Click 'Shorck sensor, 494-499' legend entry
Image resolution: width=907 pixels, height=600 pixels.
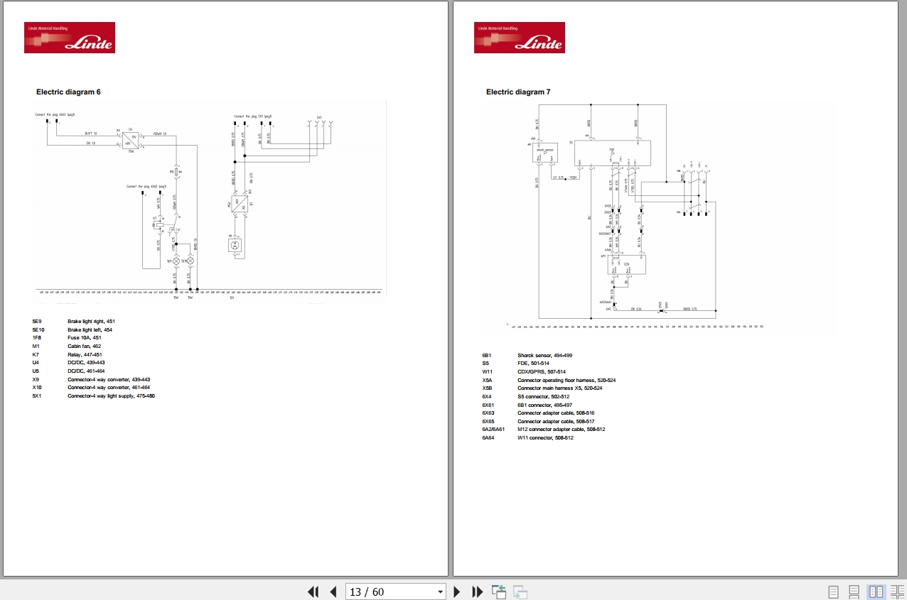coord(544,355)
